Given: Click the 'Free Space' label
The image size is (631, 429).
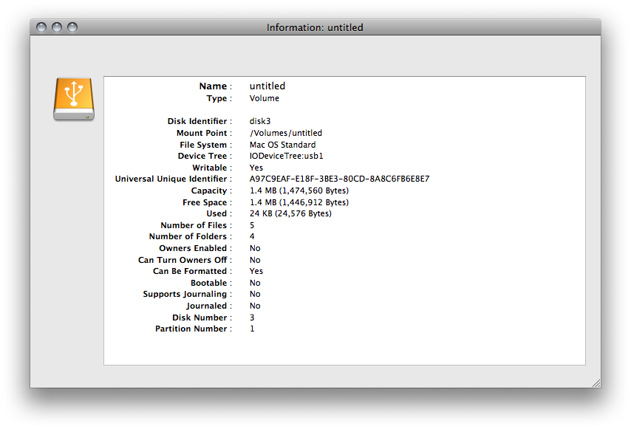Looking at the screenshot, I should pyautogui.click(x=205, y=202).
